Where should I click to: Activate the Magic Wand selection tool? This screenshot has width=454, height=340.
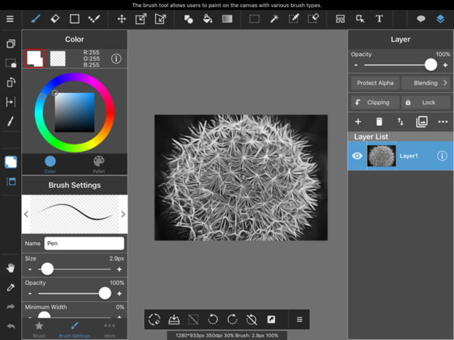(x=274, y=18)
